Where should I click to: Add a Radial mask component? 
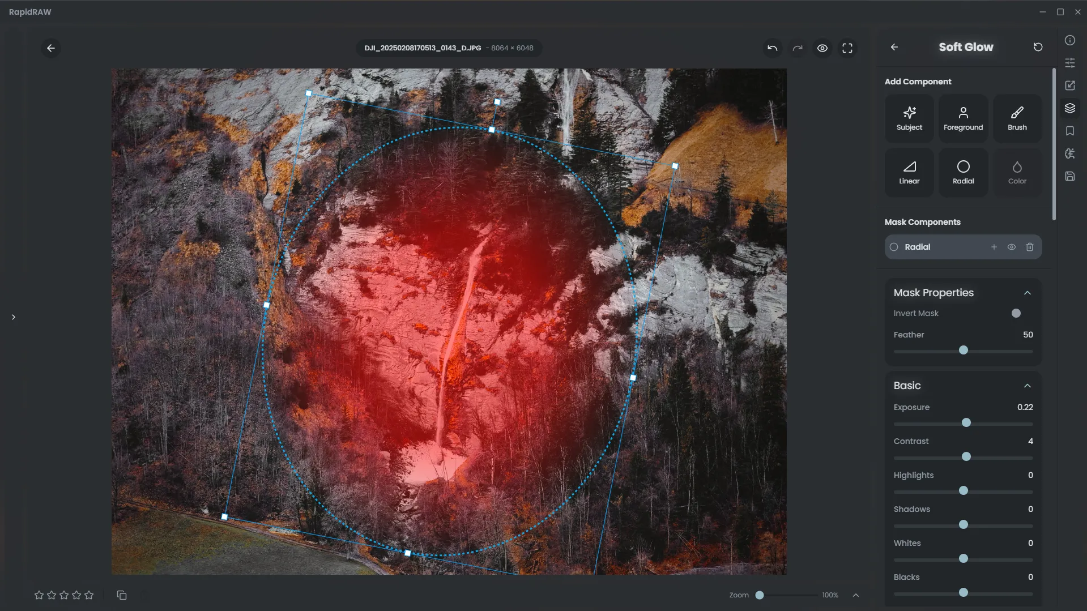[962, 173]
